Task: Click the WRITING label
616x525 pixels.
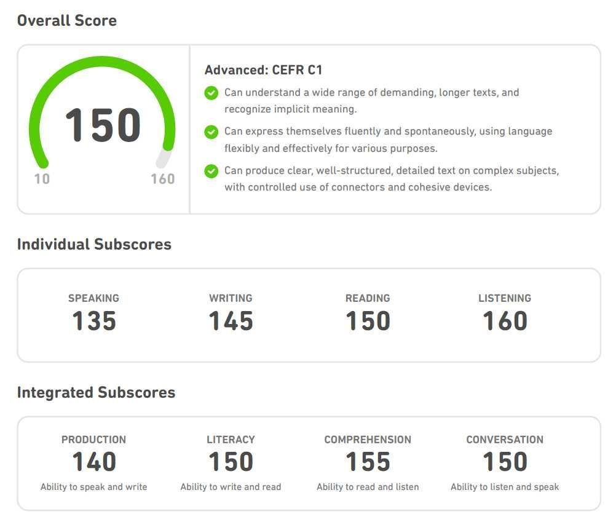Action: tap(231, 298)
